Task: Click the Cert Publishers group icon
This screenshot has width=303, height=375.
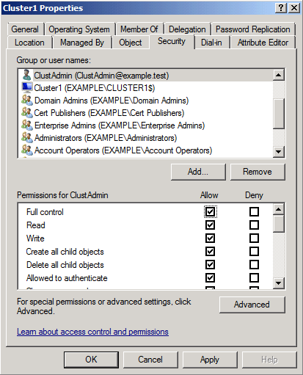Action: (27, 112)
